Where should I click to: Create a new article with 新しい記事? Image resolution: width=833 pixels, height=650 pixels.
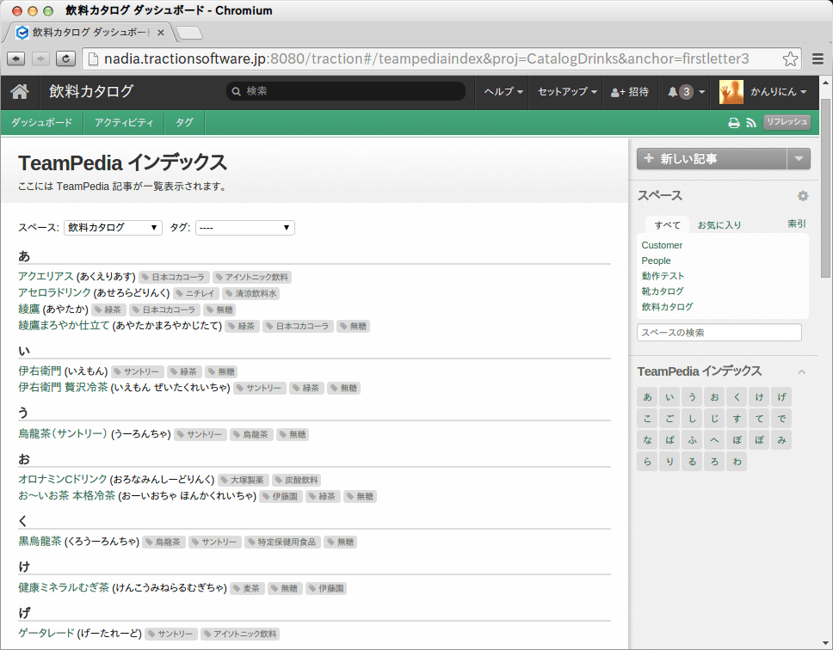pyautogui.click(x=712, y=159)
